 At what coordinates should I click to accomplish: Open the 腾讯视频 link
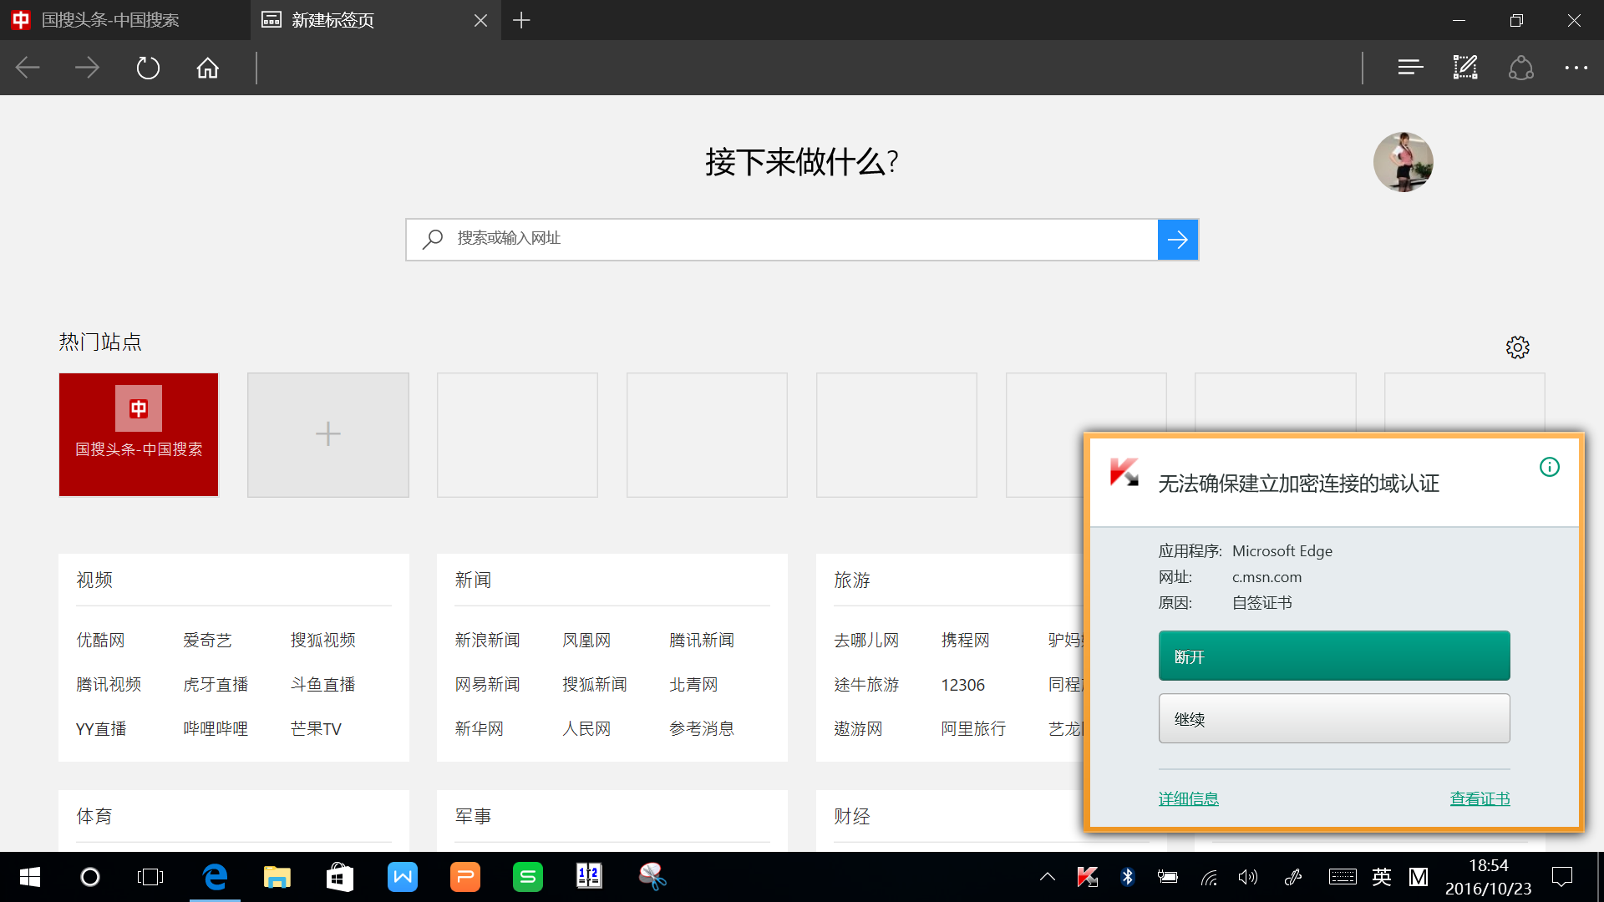(x=109, y=684)
